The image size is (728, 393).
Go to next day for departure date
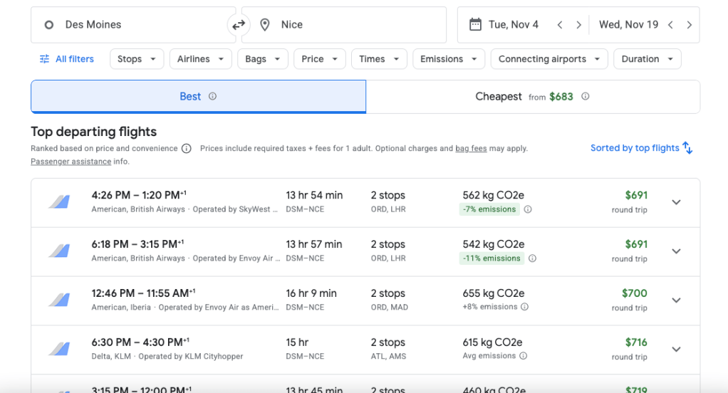click(x=578, y=25)
